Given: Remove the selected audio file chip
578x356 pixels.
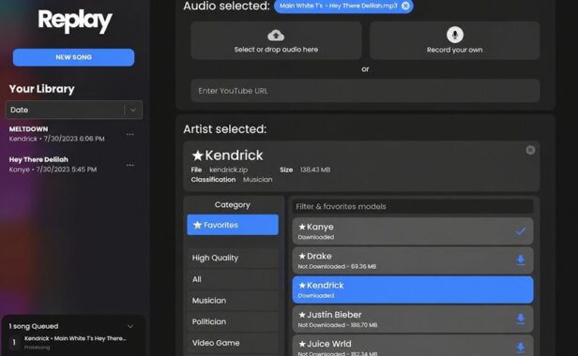Looking at the screenshot, I should click(x=405, y=6).
